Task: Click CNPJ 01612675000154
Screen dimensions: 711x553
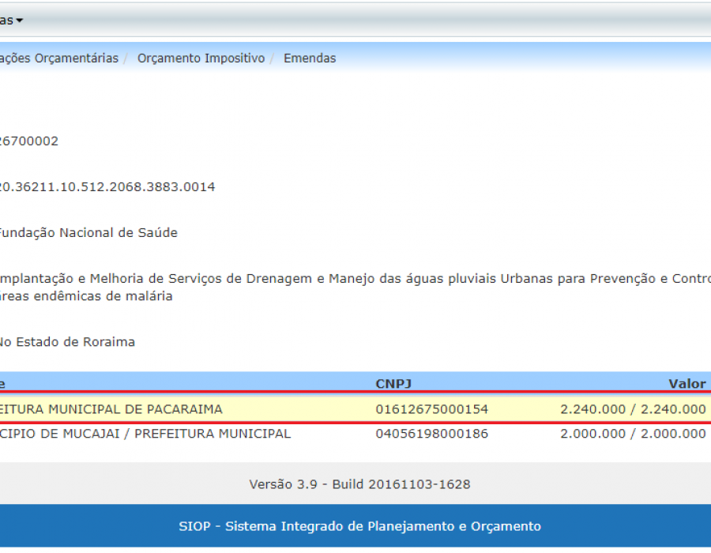Action: [x=431, y=409]
